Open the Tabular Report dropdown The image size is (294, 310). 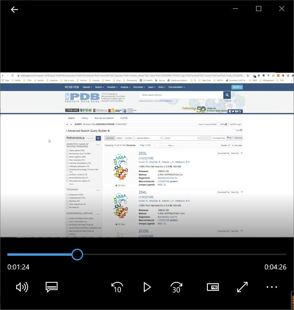pos(148,138)
